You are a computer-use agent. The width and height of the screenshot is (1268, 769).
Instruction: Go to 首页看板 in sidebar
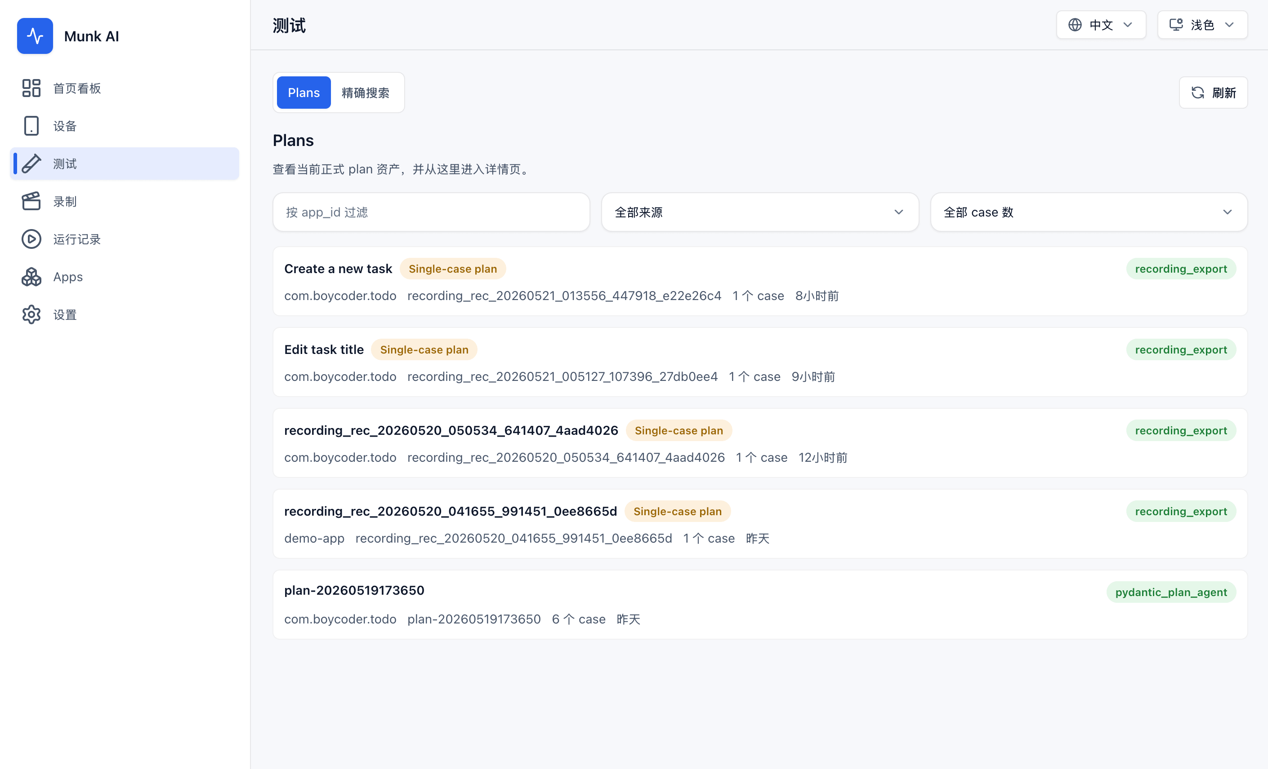(125, 88)
